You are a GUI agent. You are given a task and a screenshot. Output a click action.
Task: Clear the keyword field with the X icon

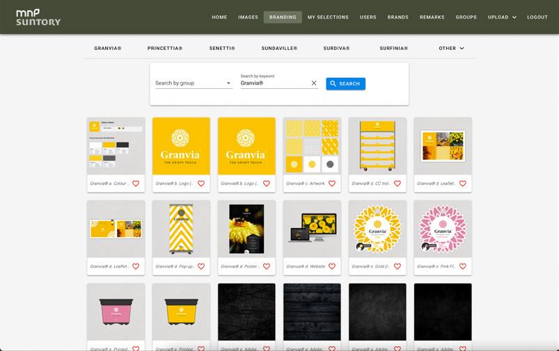click(x=314, y=83)
